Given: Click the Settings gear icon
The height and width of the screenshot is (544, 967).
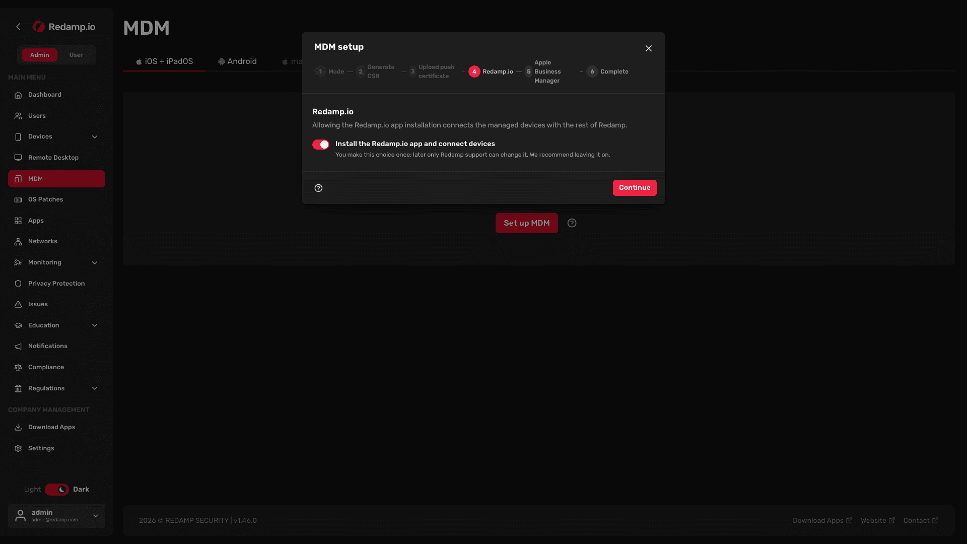Looking at the screenshot, I should coord(18,448).
